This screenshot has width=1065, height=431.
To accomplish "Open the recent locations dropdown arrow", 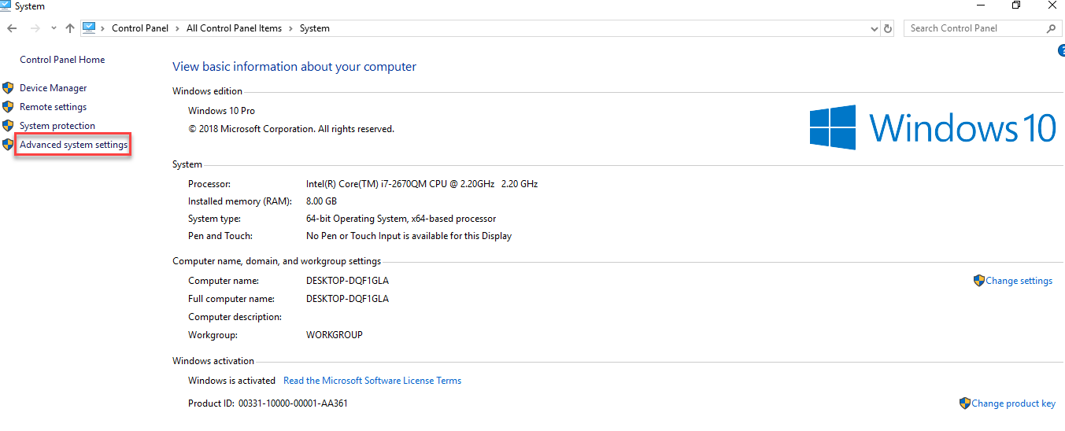I will tap(54, 28).
